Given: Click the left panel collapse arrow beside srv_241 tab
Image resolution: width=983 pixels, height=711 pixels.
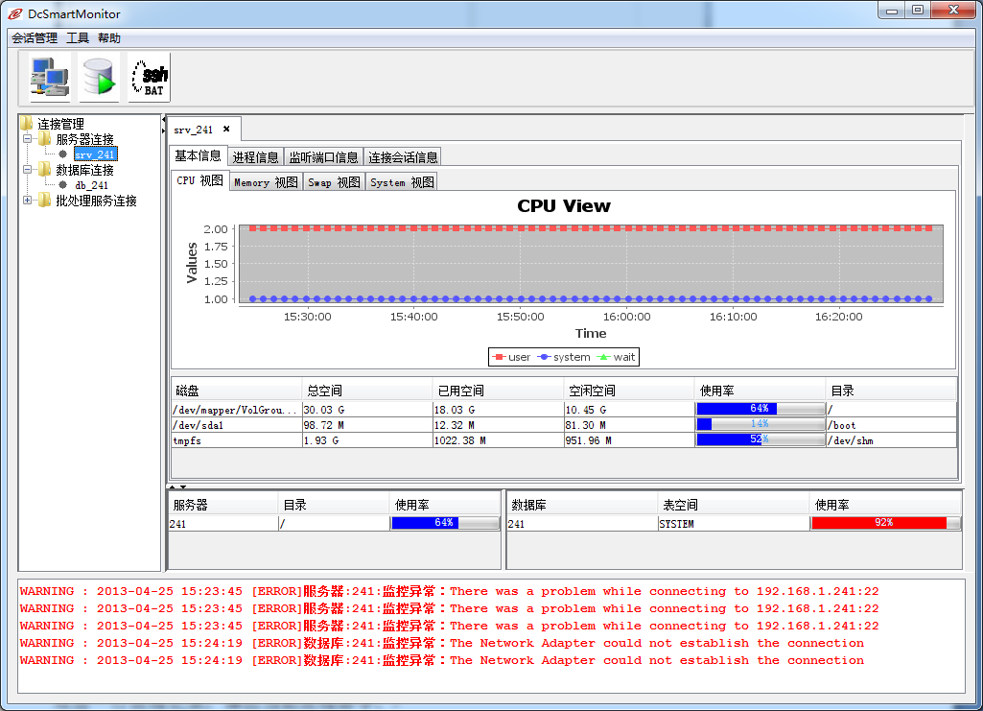Looking at the screenshot, I should pyautogui.click(x=164, y=119).
